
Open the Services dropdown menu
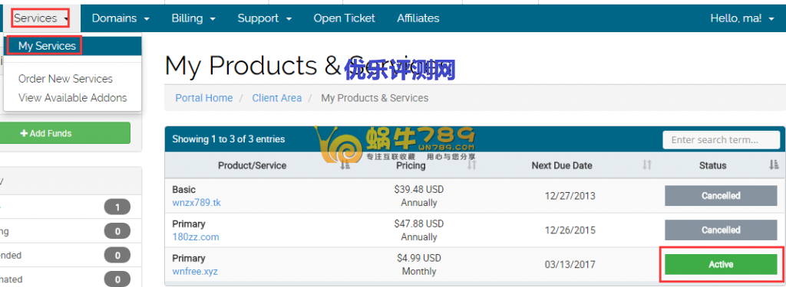(x=40, y=18)
